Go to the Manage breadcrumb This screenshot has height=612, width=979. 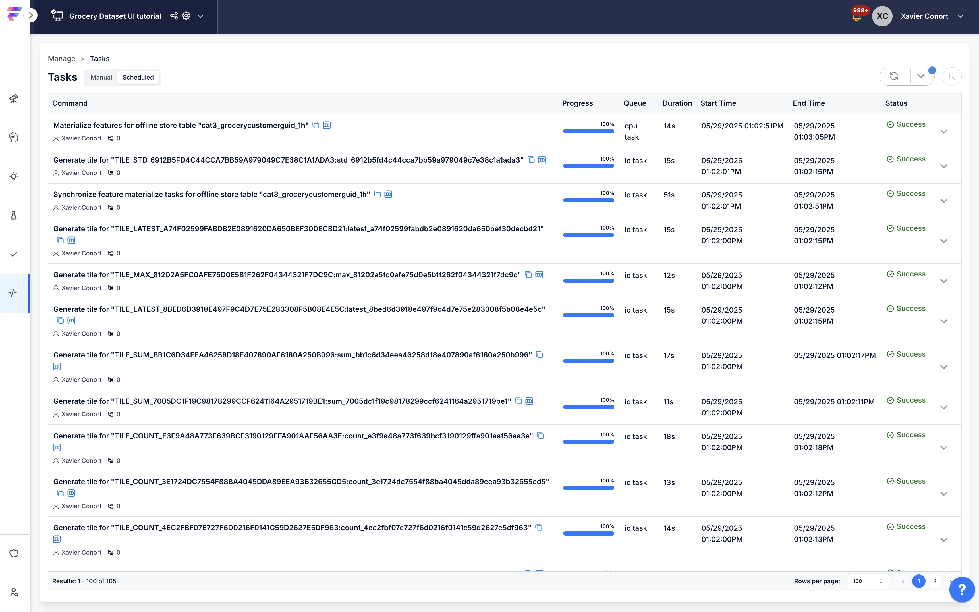click(61, 59)
